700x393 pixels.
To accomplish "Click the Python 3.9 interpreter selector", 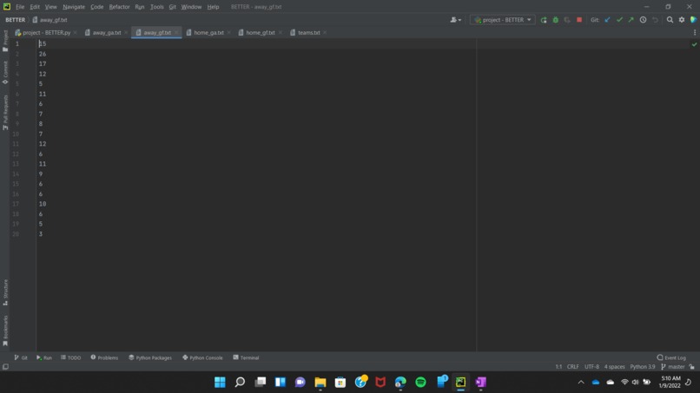I will click(643, 367).
